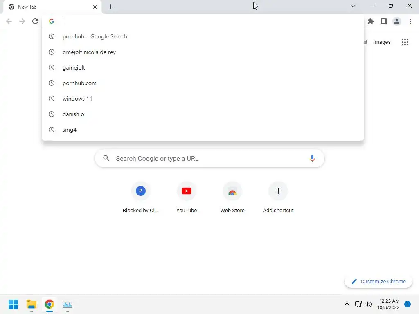Open the profile avatar menu

pos(397,21)
